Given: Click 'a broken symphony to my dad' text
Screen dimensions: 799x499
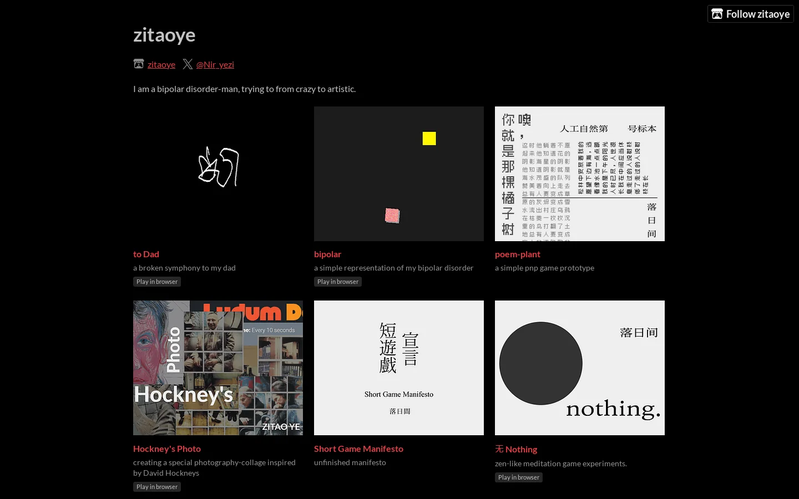Looking at the screenshot, I should 184,268.
